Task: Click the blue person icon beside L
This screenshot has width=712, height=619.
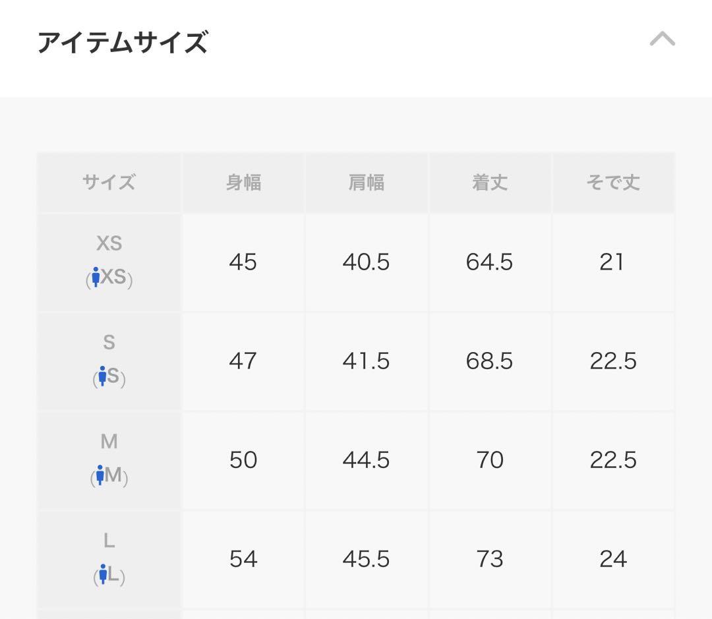Action: pos(103,574)
